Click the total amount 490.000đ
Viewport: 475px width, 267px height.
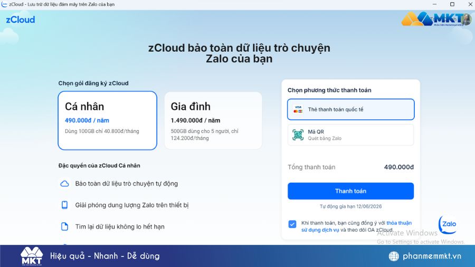(399, 167)
